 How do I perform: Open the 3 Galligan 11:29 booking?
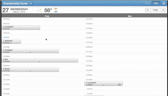tap(30, 51)
